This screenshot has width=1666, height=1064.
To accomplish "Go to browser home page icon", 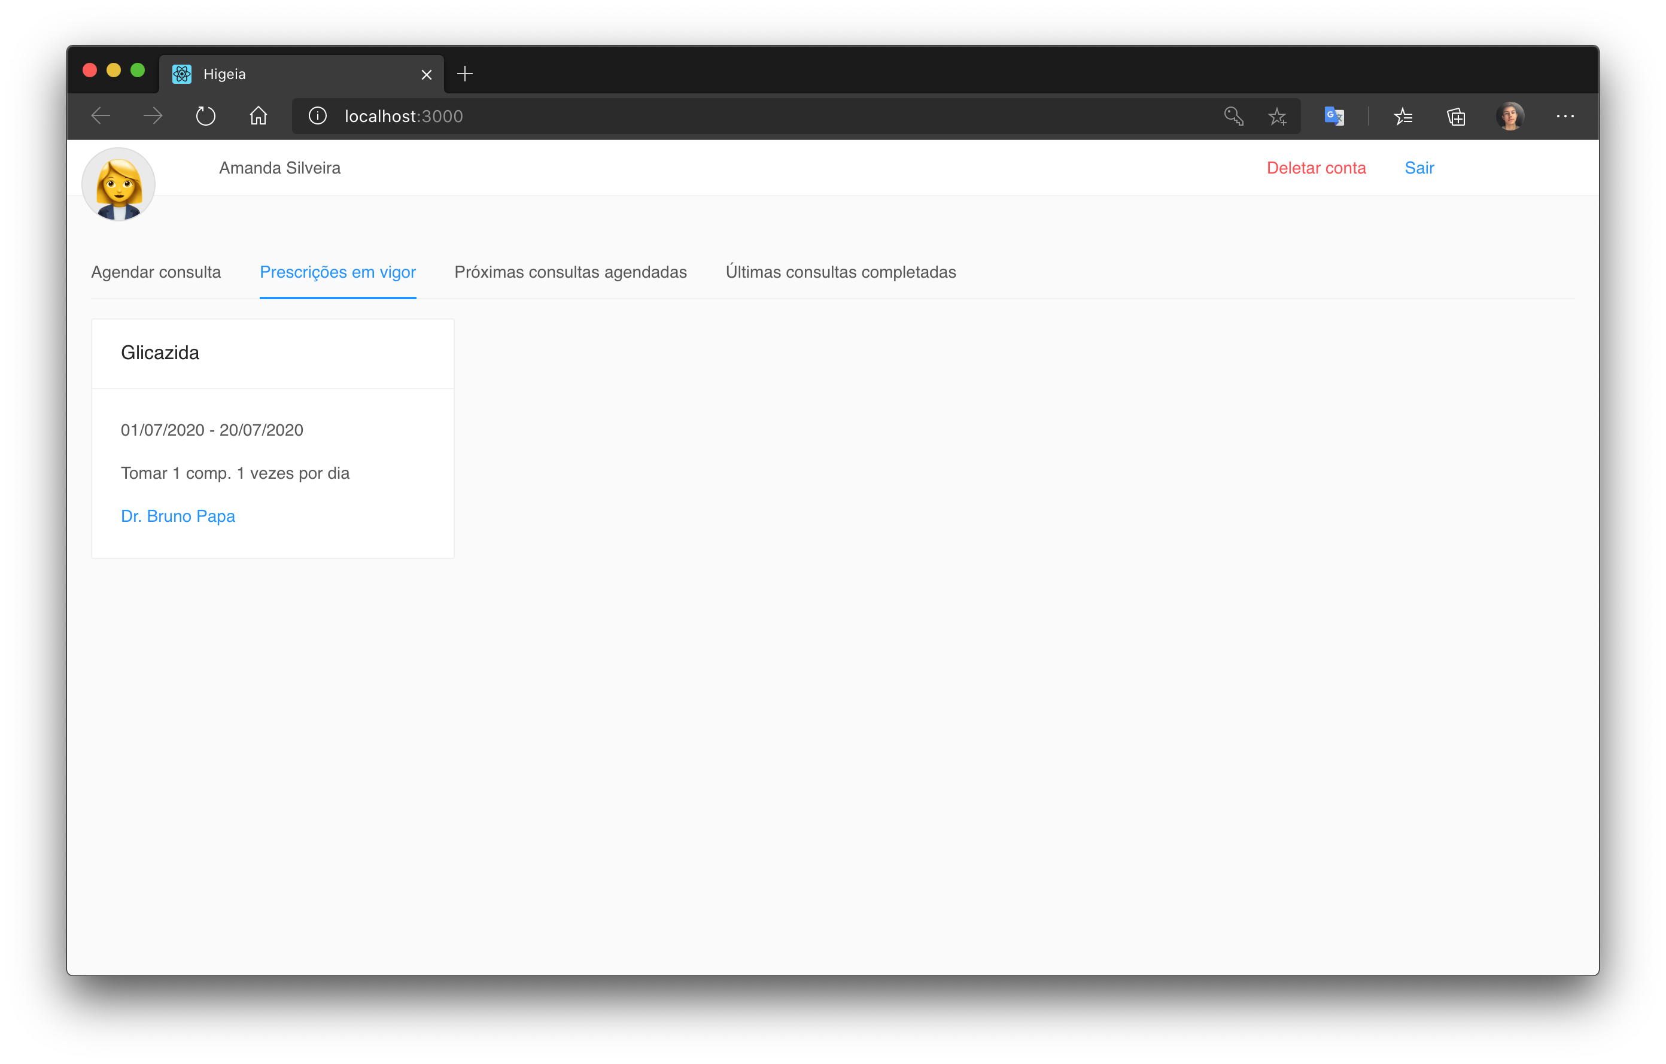I will 258,116.
